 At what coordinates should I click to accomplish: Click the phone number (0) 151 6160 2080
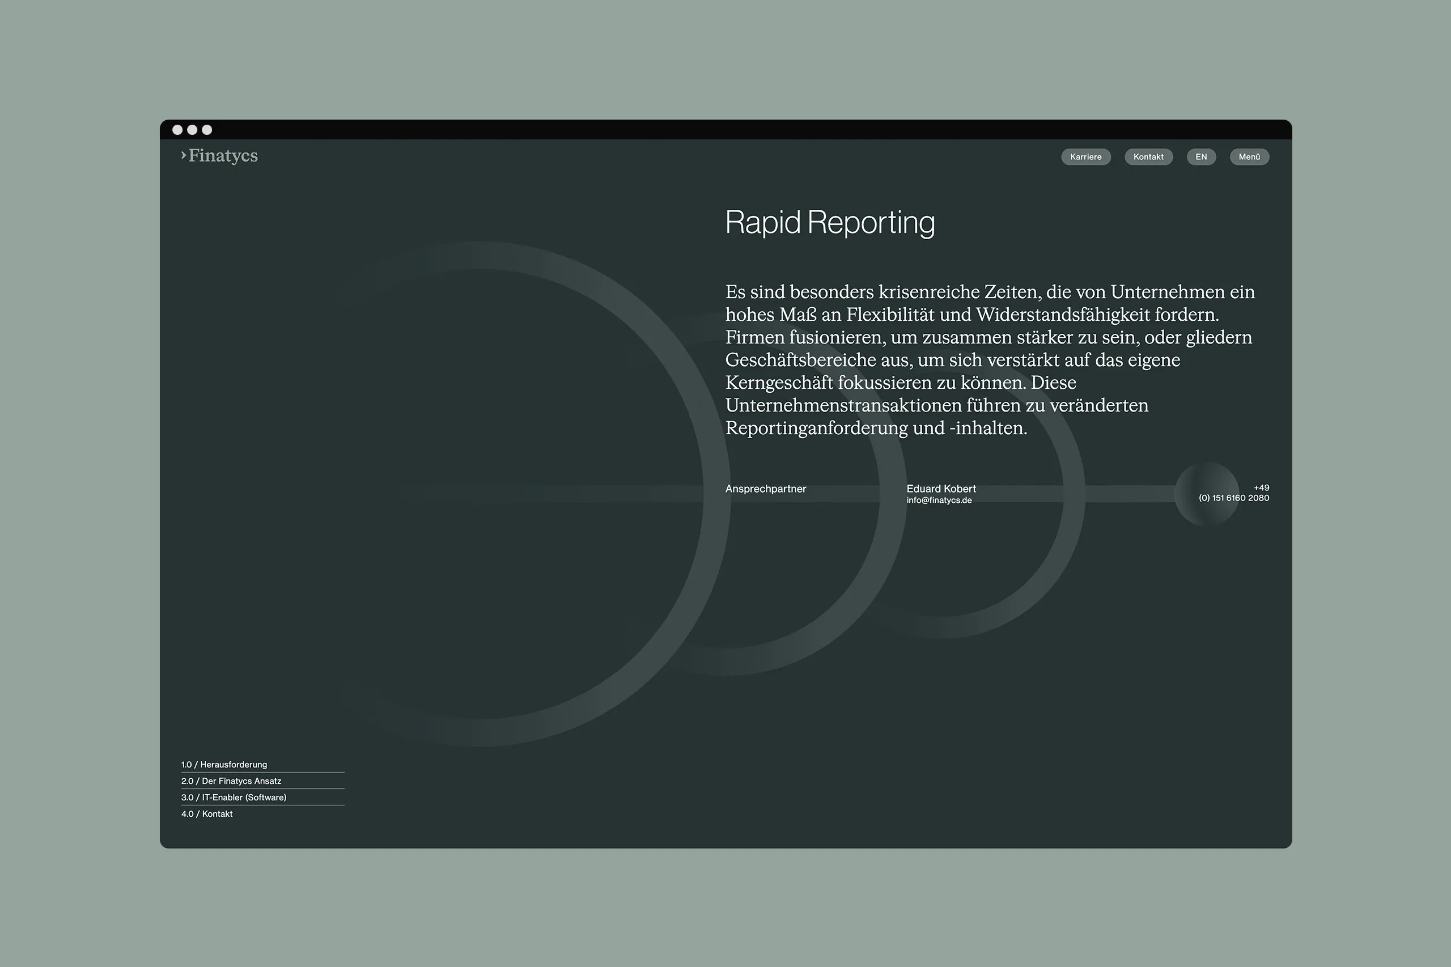pyautogui.click(x=1234, y=498)
